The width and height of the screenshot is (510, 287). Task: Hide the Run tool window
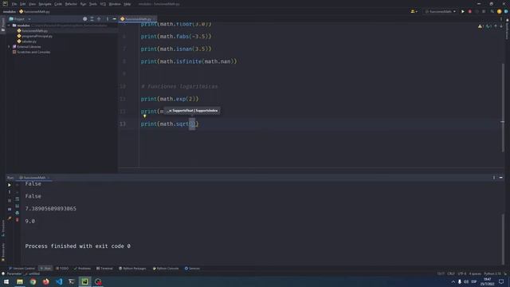click(x=501, y=177)
